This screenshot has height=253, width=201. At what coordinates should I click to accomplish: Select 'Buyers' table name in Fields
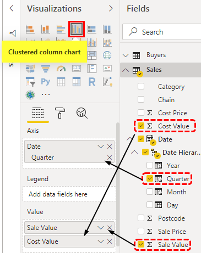pyautogui.click(x=156, y=55)
